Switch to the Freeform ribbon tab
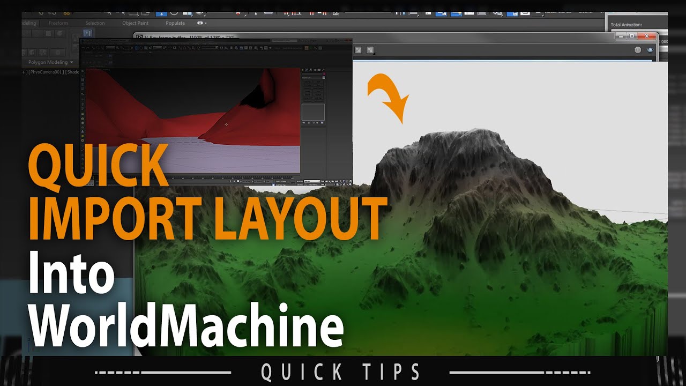 coord(58,23)
